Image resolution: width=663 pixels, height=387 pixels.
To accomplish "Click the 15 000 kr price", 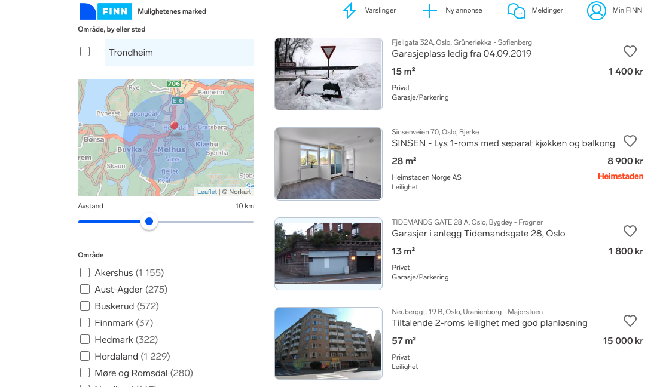I will (x=623, y=340).
